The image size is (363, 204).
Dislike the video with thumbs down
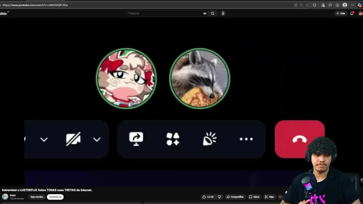pos(219,197)
